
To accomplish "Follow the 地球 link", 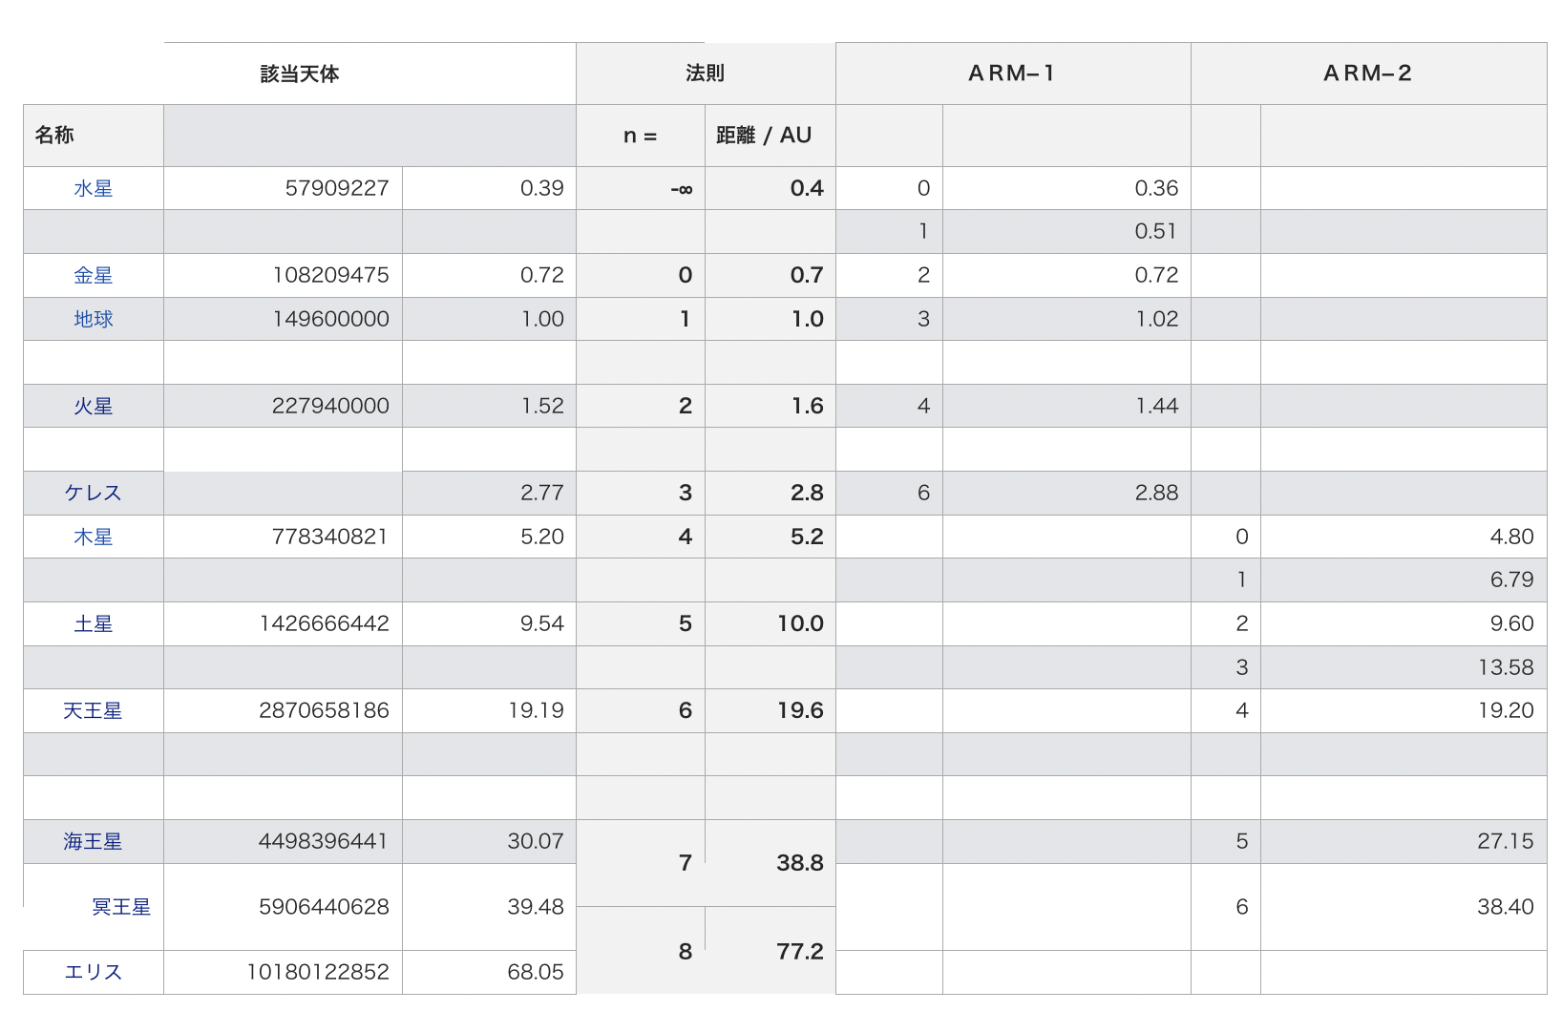I will 93,320.
